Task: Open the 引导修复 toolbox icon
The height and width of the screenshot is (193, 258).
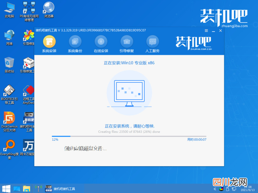Action: tap(127, 42)
